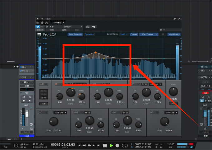The height and width of the screenshot is (150, 212).
Task: Switch to the Dynamics view
Action: 89,34
